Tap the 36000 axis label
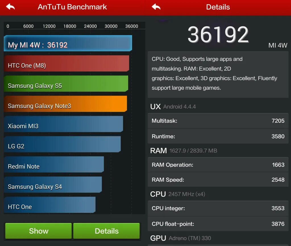The image size is (291, 246). [x=132, y=26]
